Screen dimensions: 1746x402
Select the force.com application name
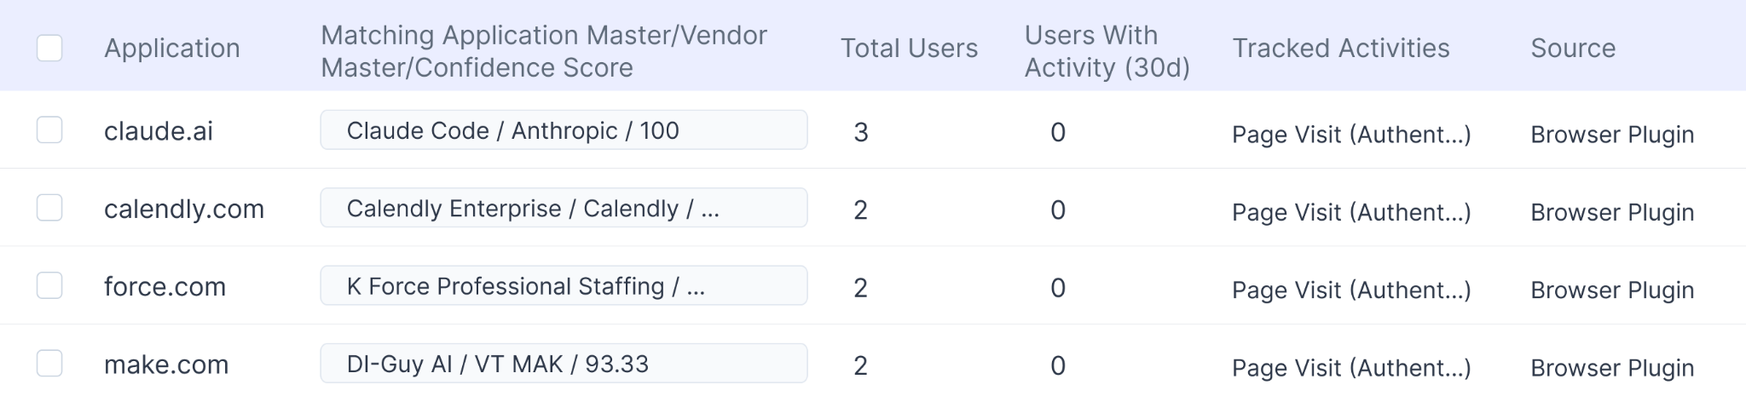tap(165, 287)
